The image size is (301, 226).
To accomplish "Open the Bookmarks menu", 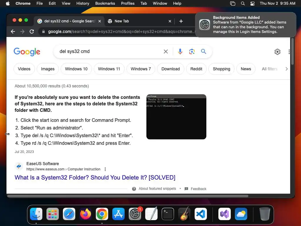I will 105,4.
